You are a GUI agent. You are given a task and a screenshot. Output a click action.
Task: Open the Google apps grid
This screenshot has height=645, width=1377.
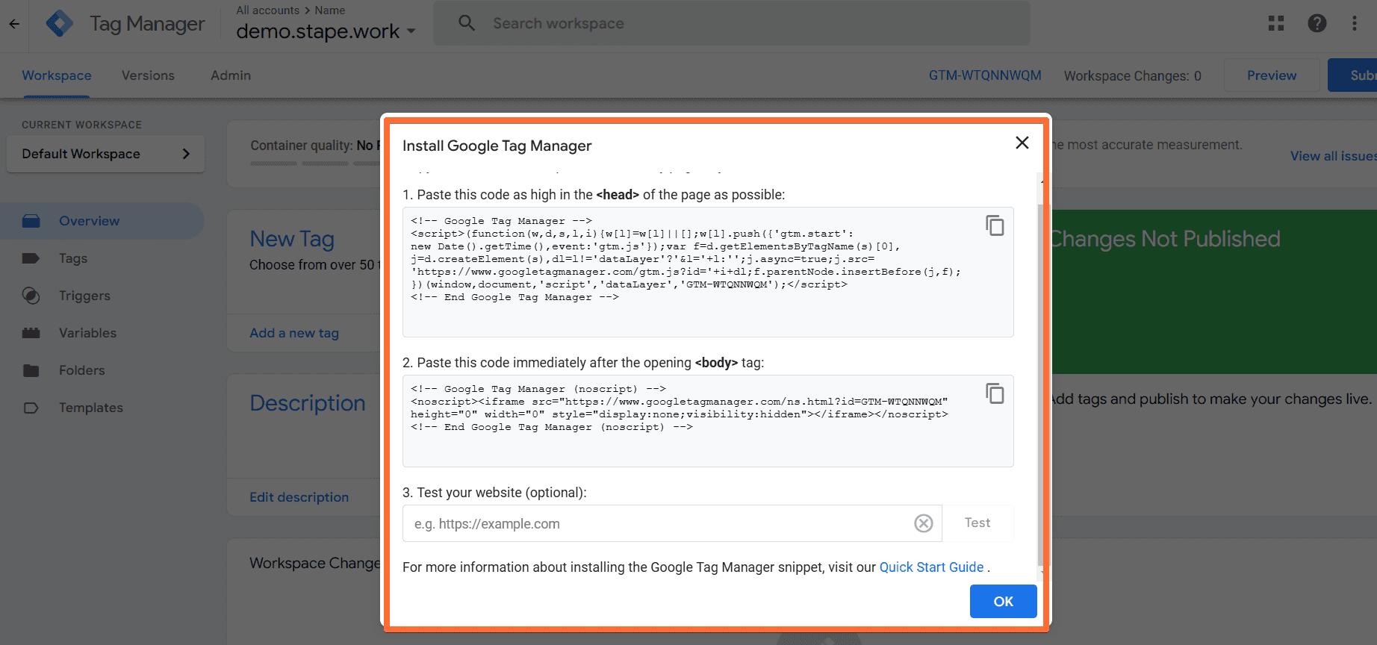[1276, 23]
